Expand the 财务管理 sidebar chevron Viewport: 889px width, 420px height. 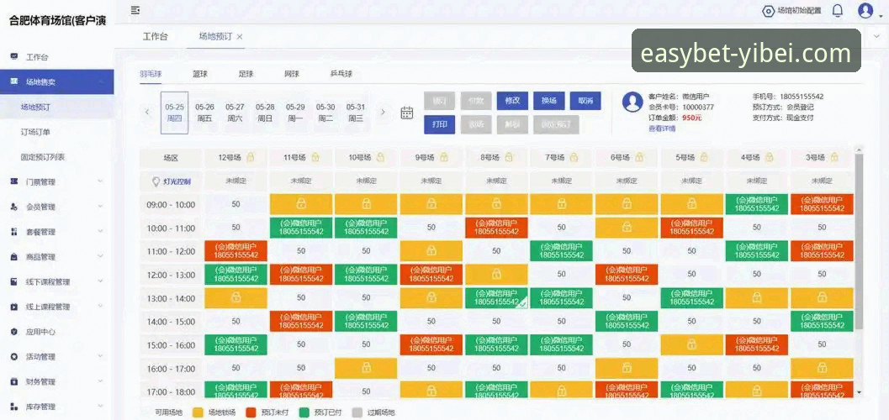[100, 381]
